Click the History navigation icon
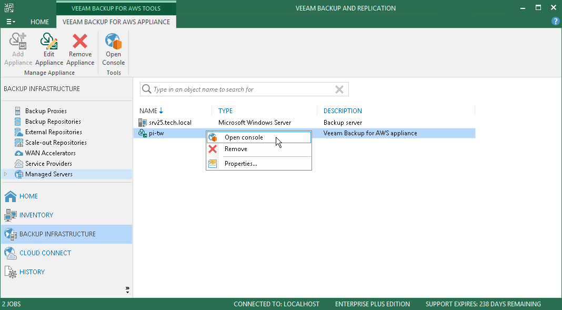 pos(11,272)
